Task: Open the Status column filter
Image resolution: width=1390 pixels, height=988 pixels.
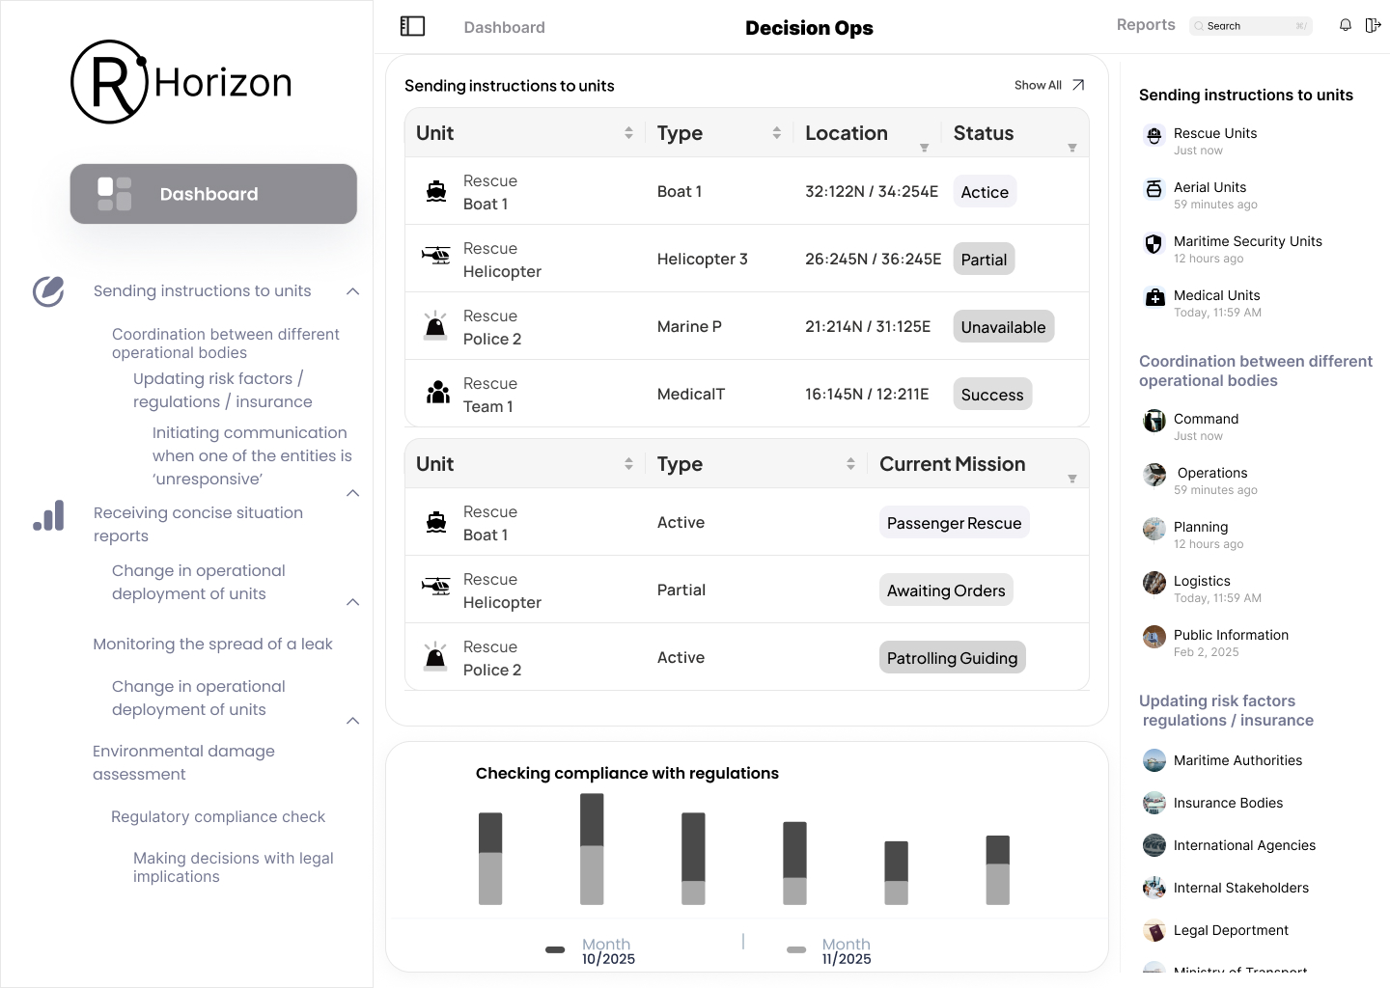Action: point(1071,148)
